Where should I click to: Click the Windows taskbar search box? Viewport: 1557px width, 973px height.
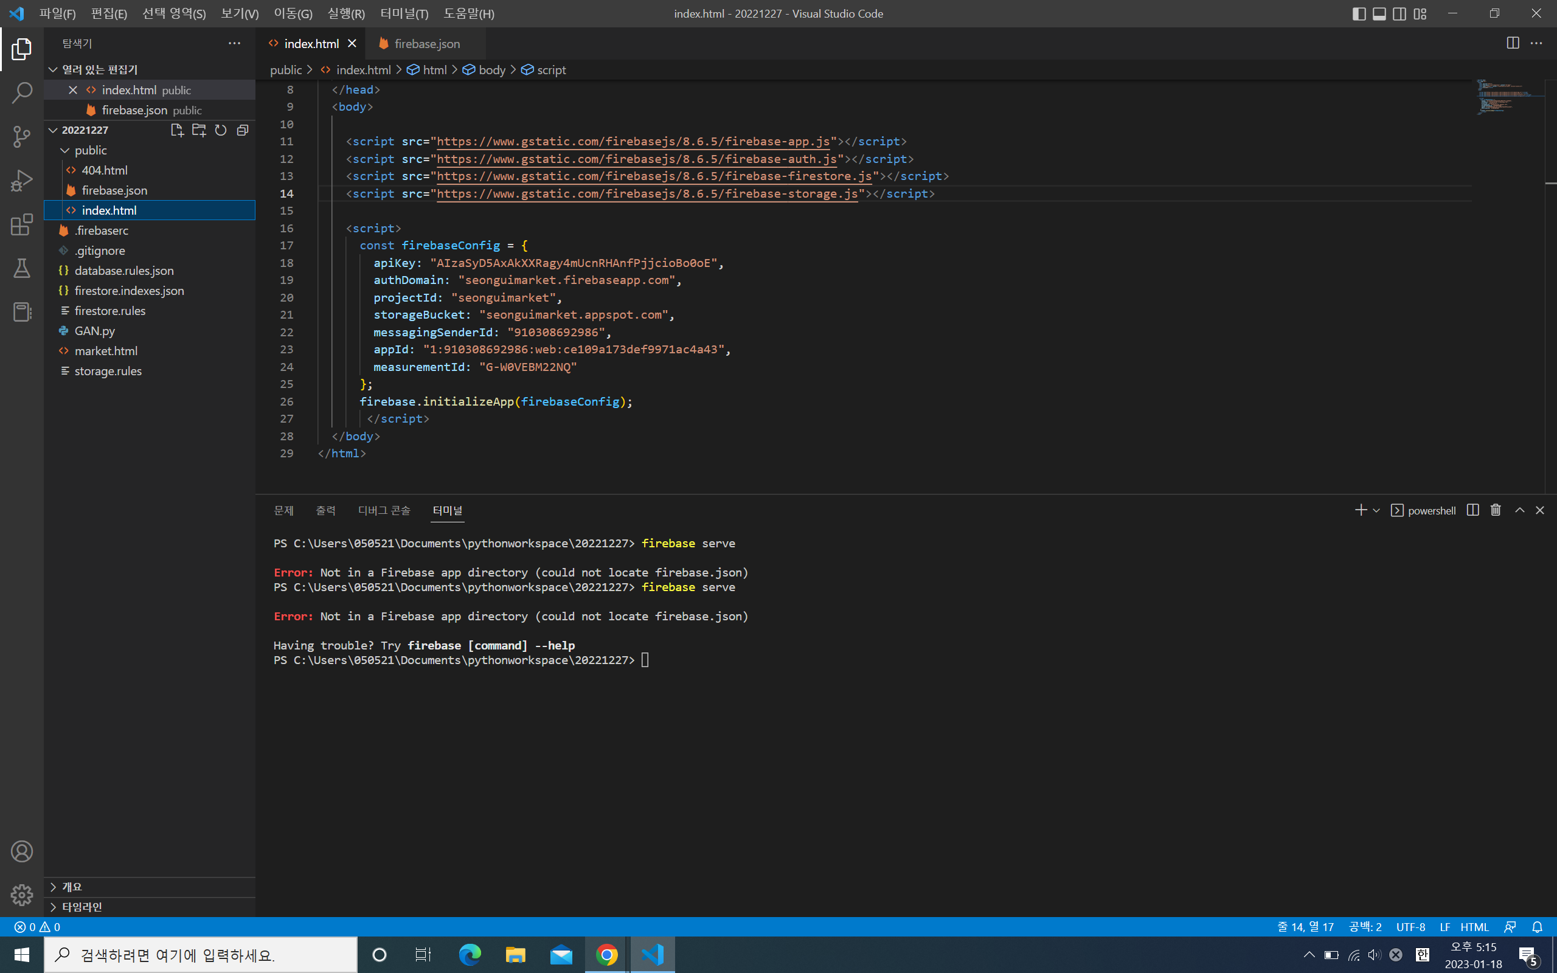[x=200, y=955]
